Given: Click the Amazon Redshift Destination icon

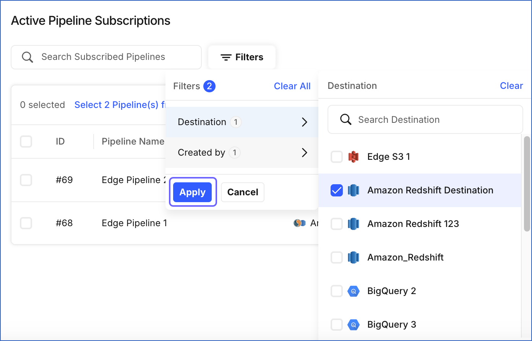Looking at the screenshot, I should 354,190.
